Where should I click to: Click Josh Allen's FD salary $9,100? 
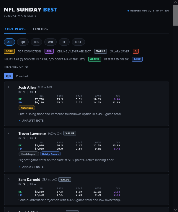[39, 102]
